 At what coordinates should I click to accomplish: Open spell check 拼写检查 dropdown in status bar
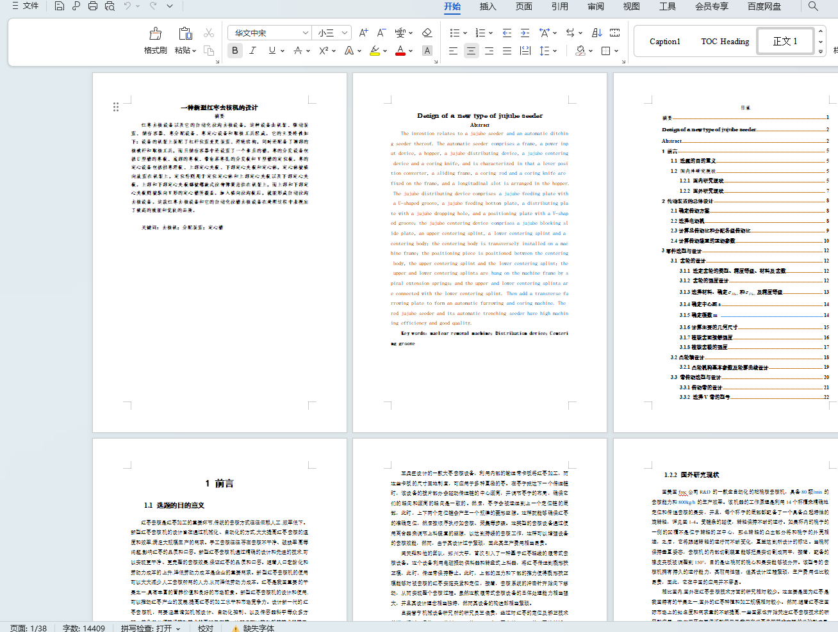tap(151, 628)
